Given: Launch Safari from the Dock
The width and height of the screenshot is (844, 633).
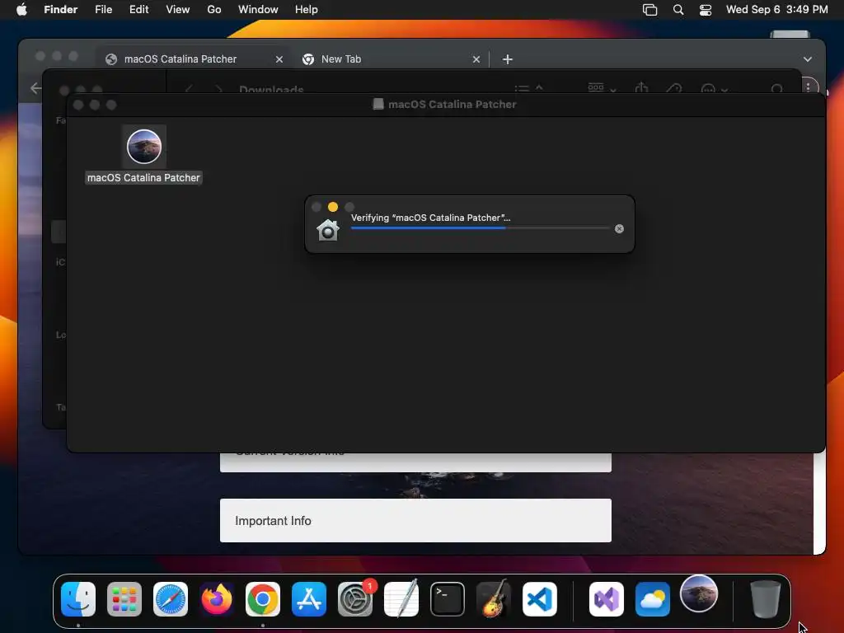Looking at the screenshot, I should pyautogui.click(x=171, y=598).
